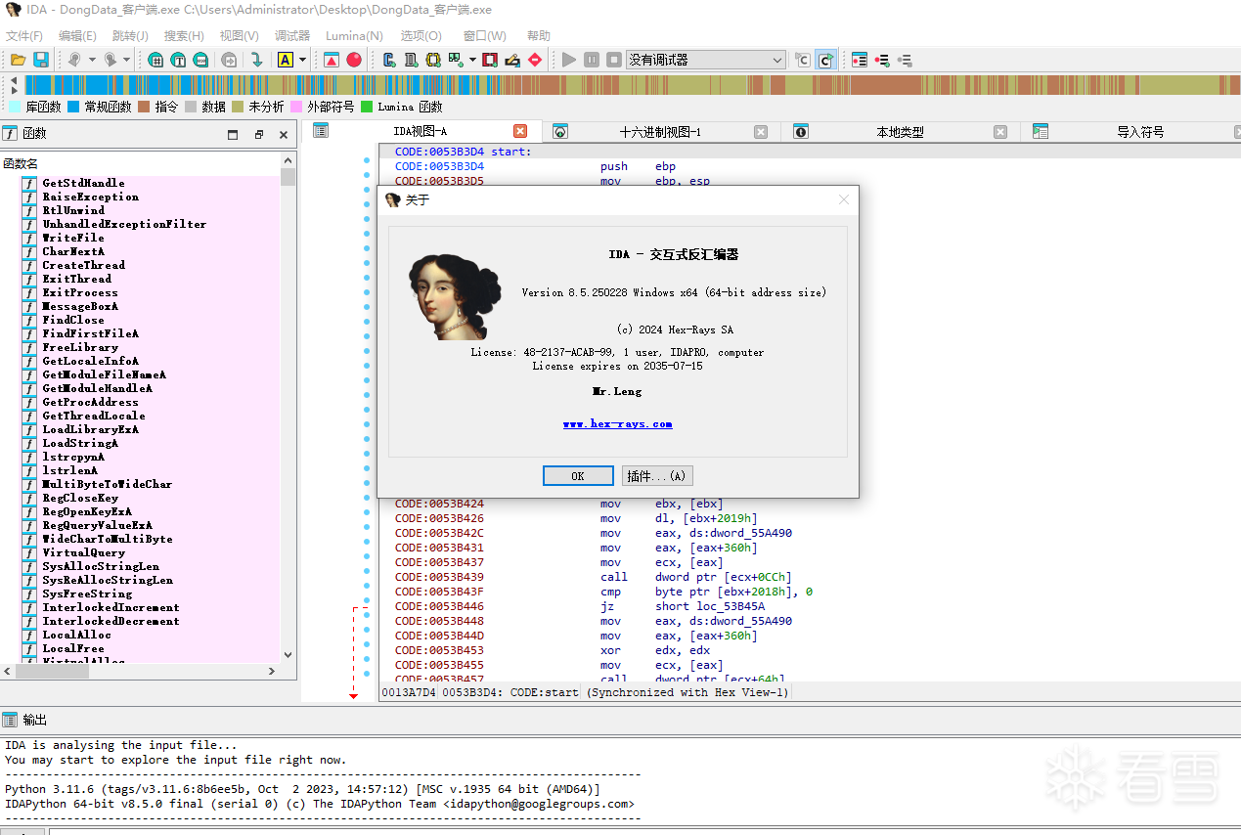Start process with the green play button
Screen dimensions: 1241x835
[x=569, y=60]
